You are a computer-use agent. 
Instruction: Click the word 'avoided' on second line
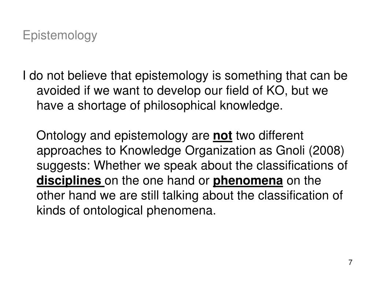click(58, 91)
